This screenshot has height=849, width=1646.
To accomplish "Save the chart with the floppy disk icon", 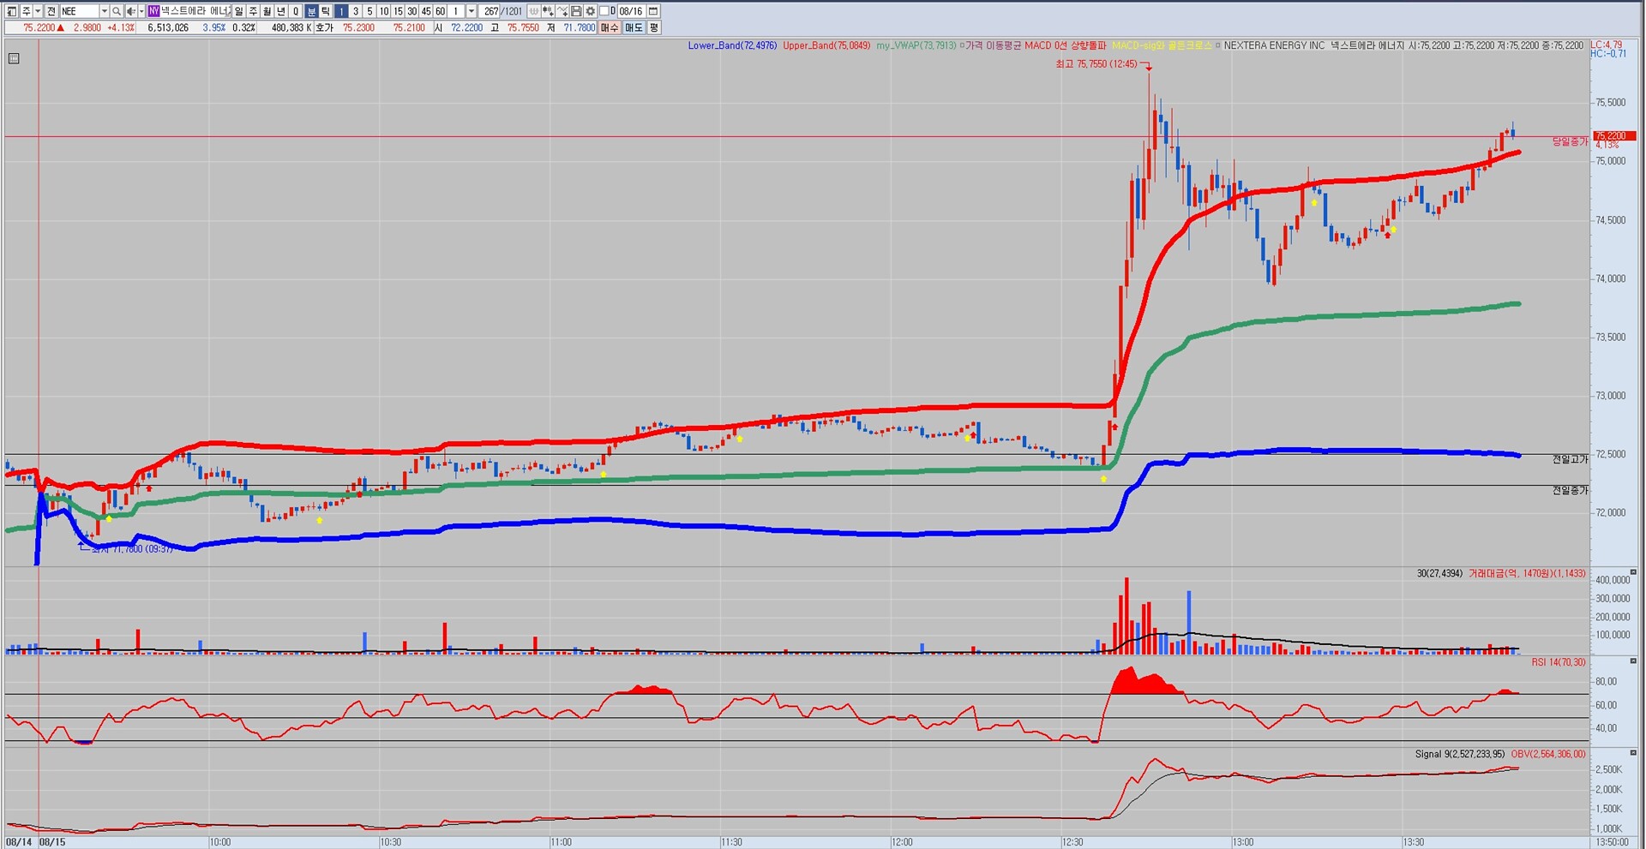I will (x=576, y=11).
